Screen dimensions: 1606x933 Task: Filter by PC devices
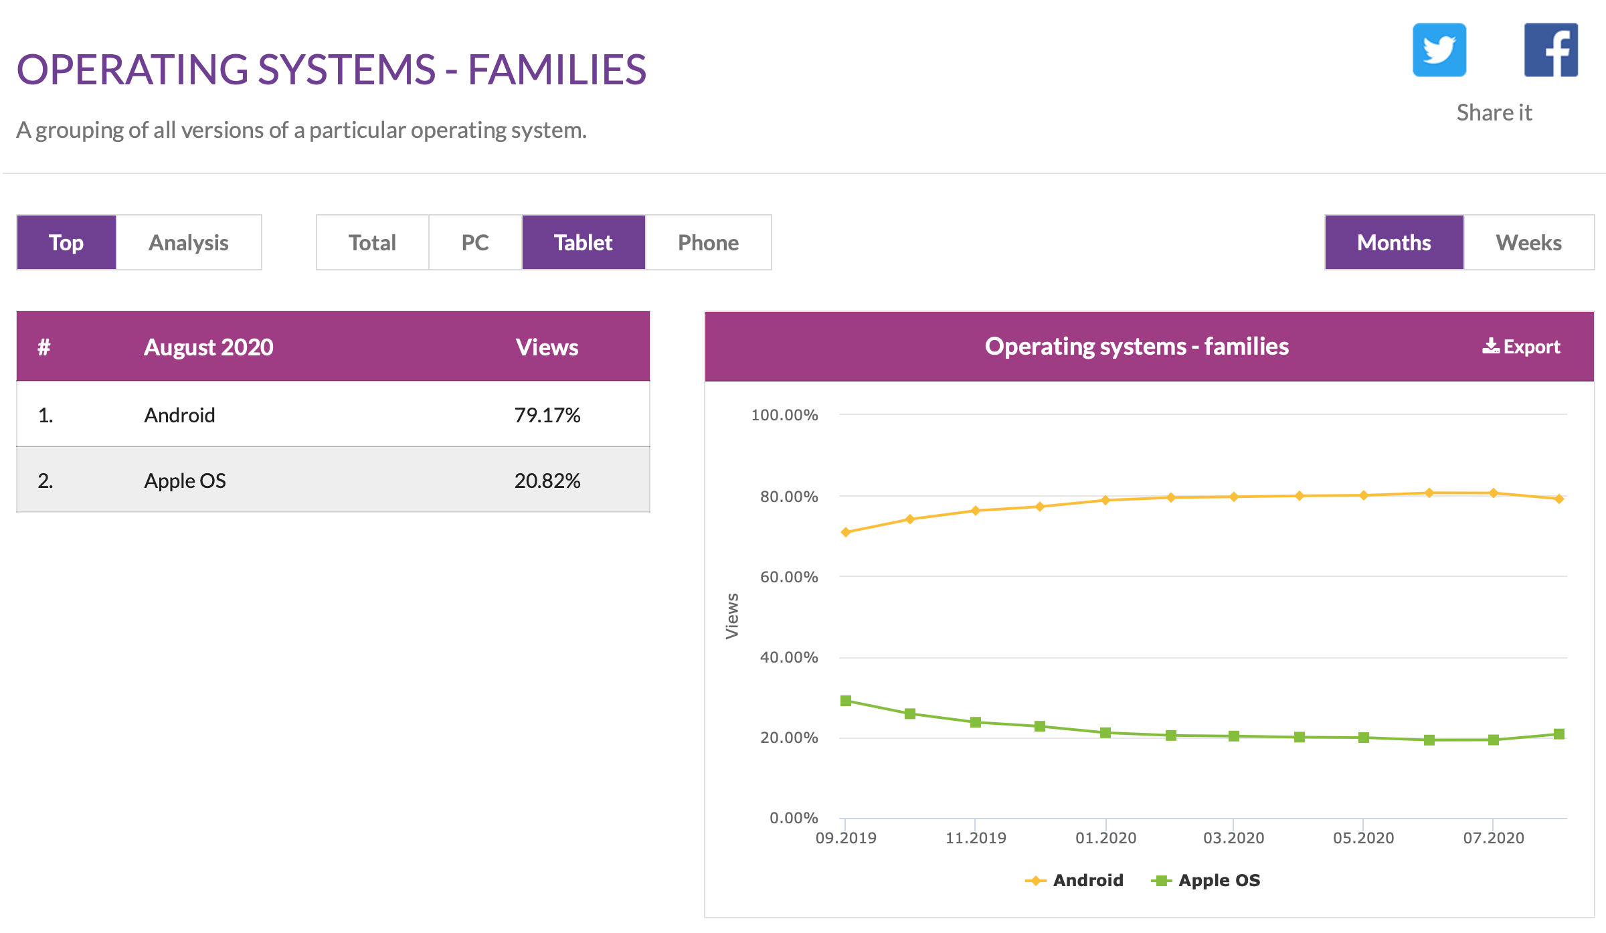(475, 242)
